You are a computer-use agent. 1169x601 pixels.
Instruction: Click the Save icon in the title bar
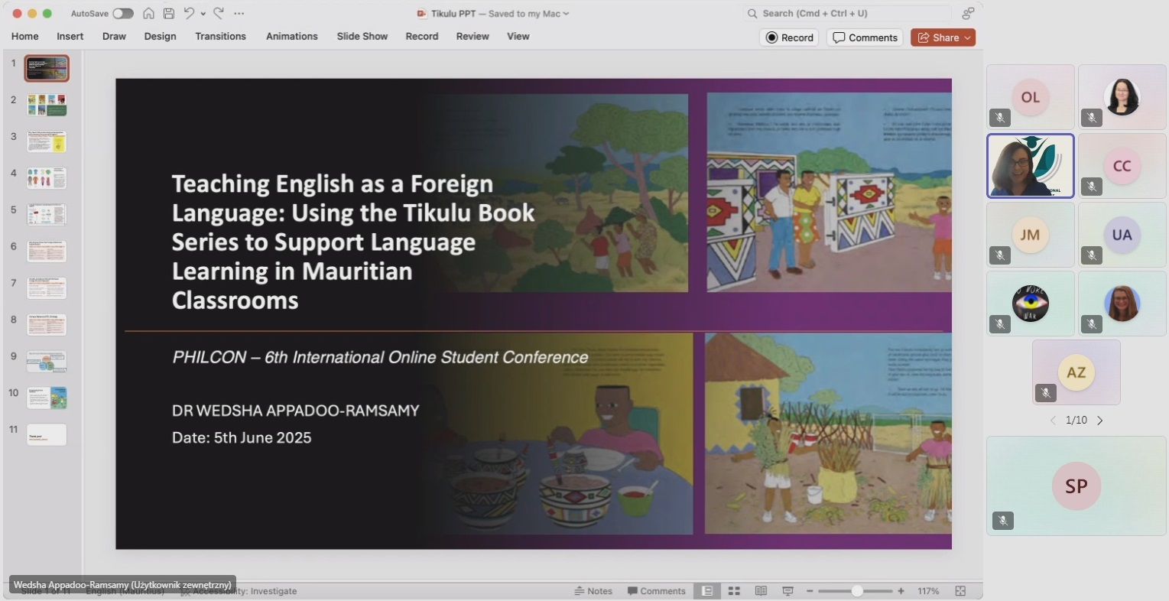169,14
